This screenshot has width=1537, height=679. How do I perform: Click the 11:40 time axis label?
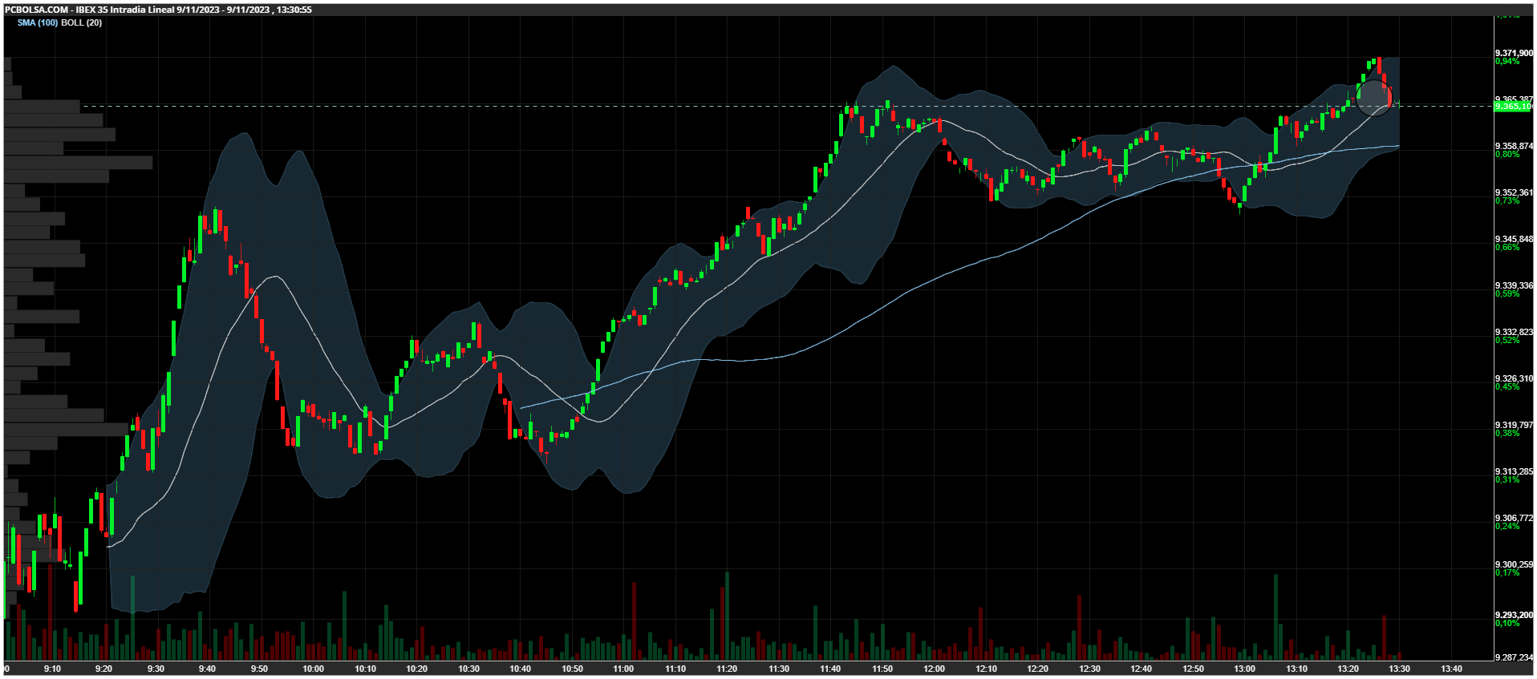click(830, 669)
